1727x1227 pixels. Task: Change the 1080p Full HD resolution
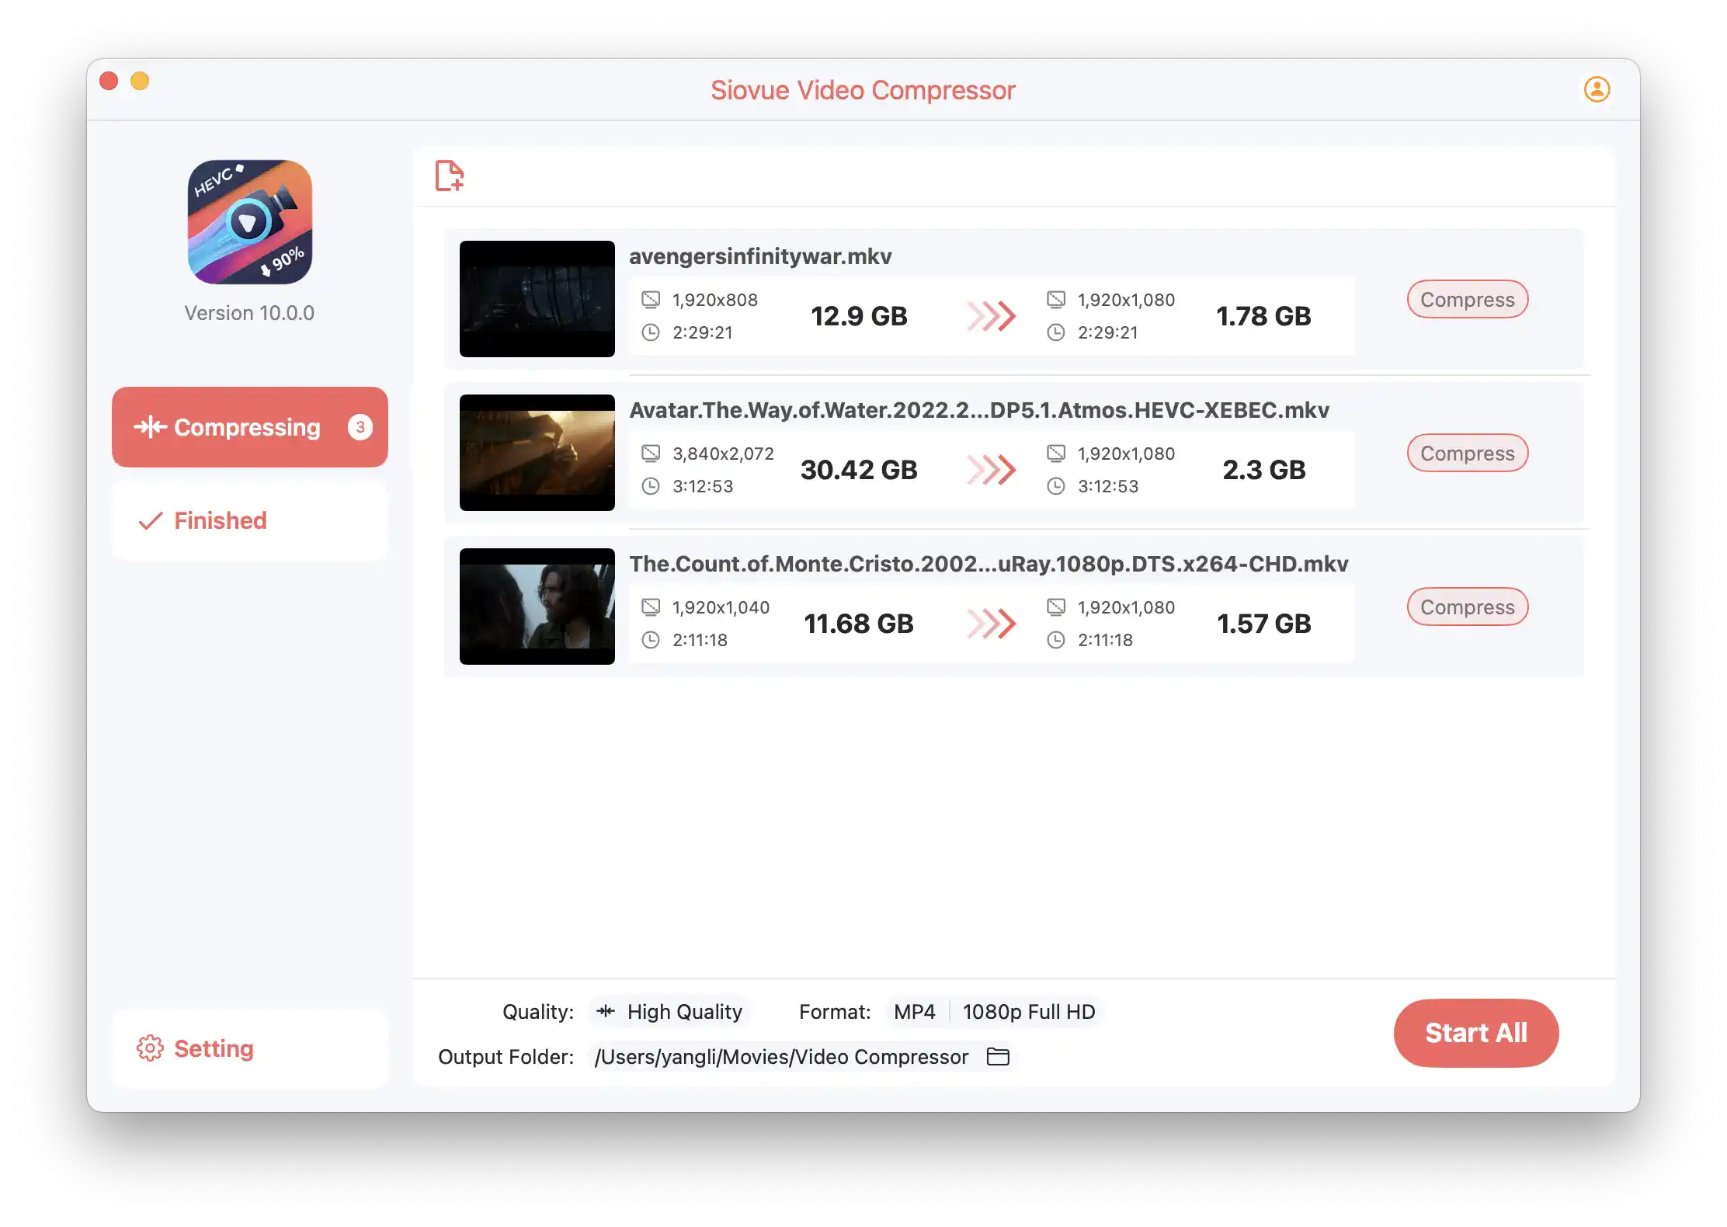pyautogui.click(x=1028, y=1011)
